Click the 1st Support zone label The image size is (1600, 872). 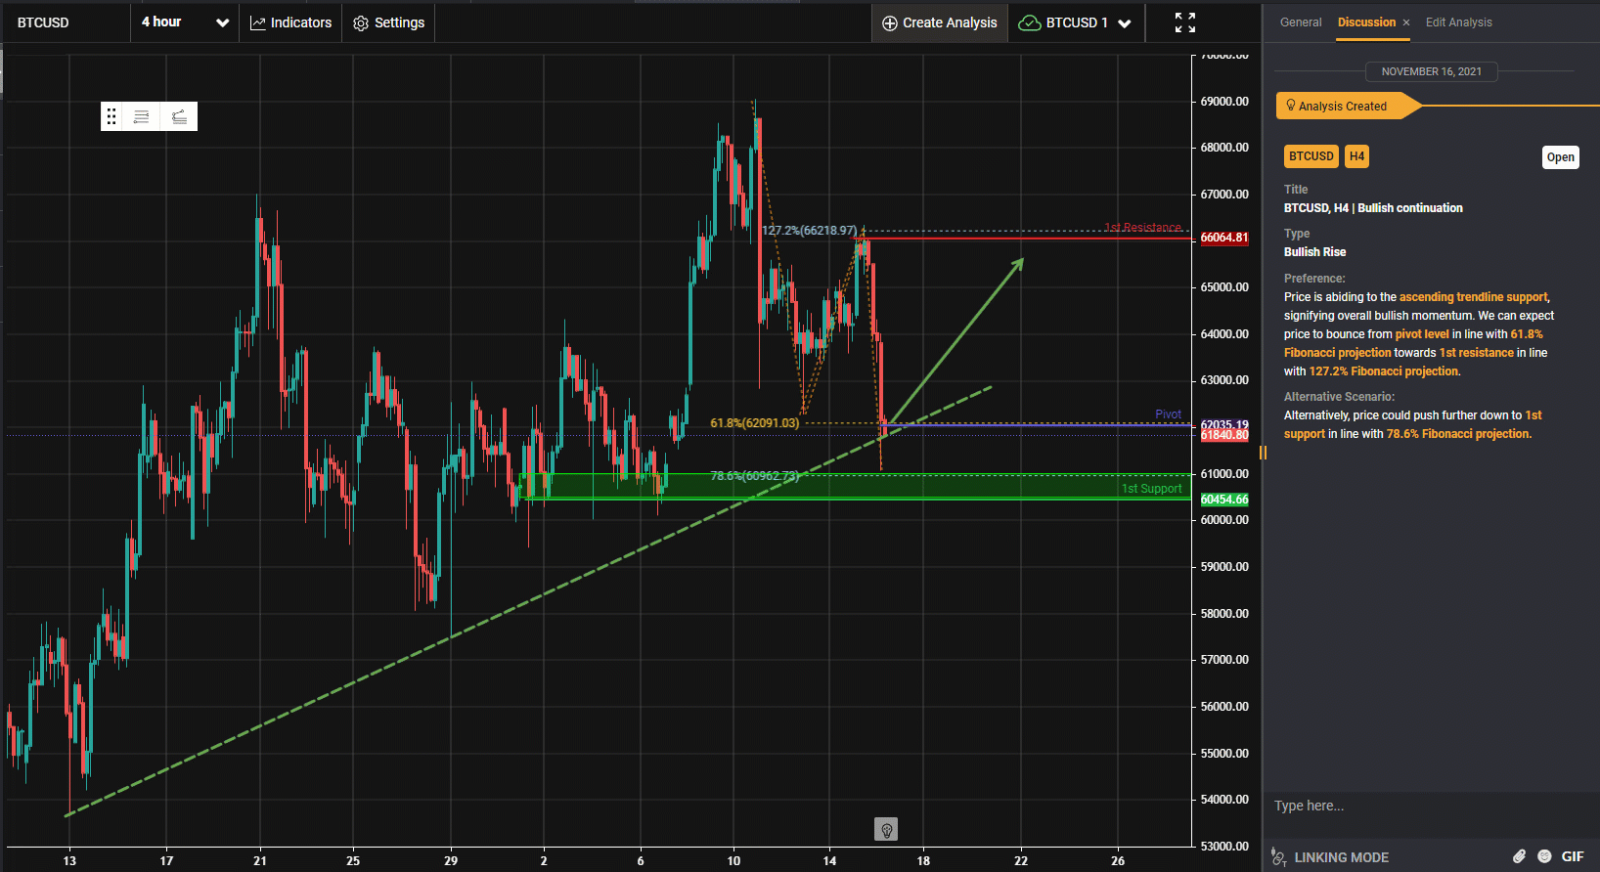(x=1151, y=489)
